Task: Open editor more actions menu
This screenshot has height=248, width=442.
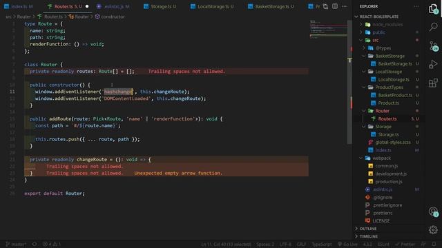Action: click(344, 6)
